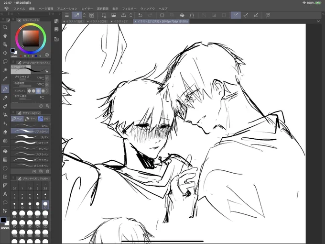The height and width of the screenshot is (244, 325).
Task: Toggle Snap to grid icon
Action: (256, 15)
